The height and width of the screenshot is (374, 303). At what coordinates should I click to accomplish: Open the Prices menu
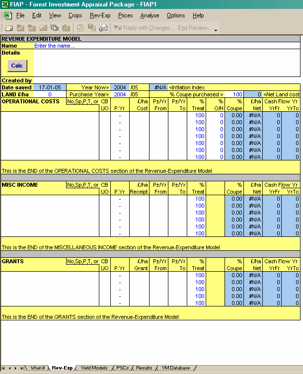click(x=125, y=15)
